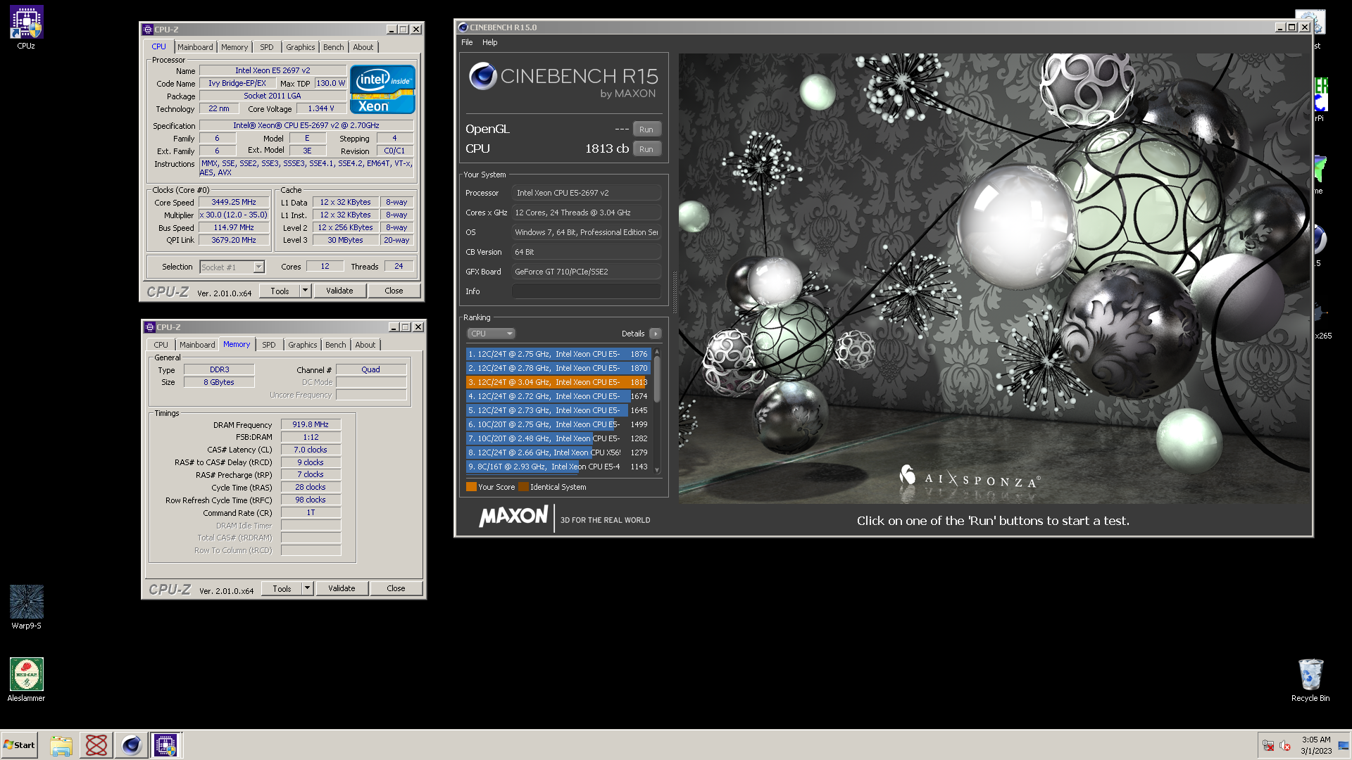Click the muted volume tray icon
Screen dimensions: 1352x760
click(x=1284, y=746)
